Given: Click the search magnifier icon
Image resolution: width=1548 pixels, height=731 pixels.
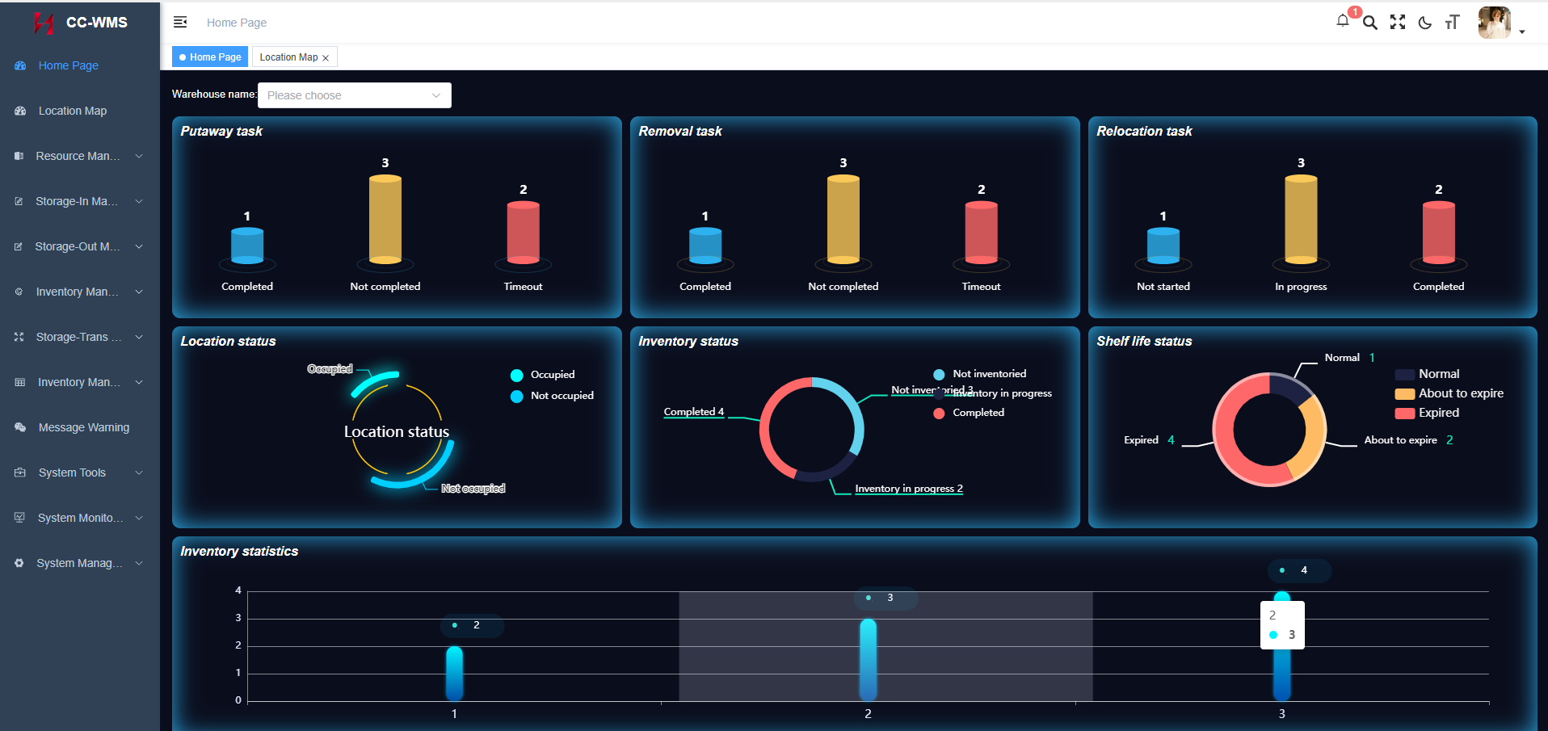Looking at the screenshot, I should (1369, 23).
